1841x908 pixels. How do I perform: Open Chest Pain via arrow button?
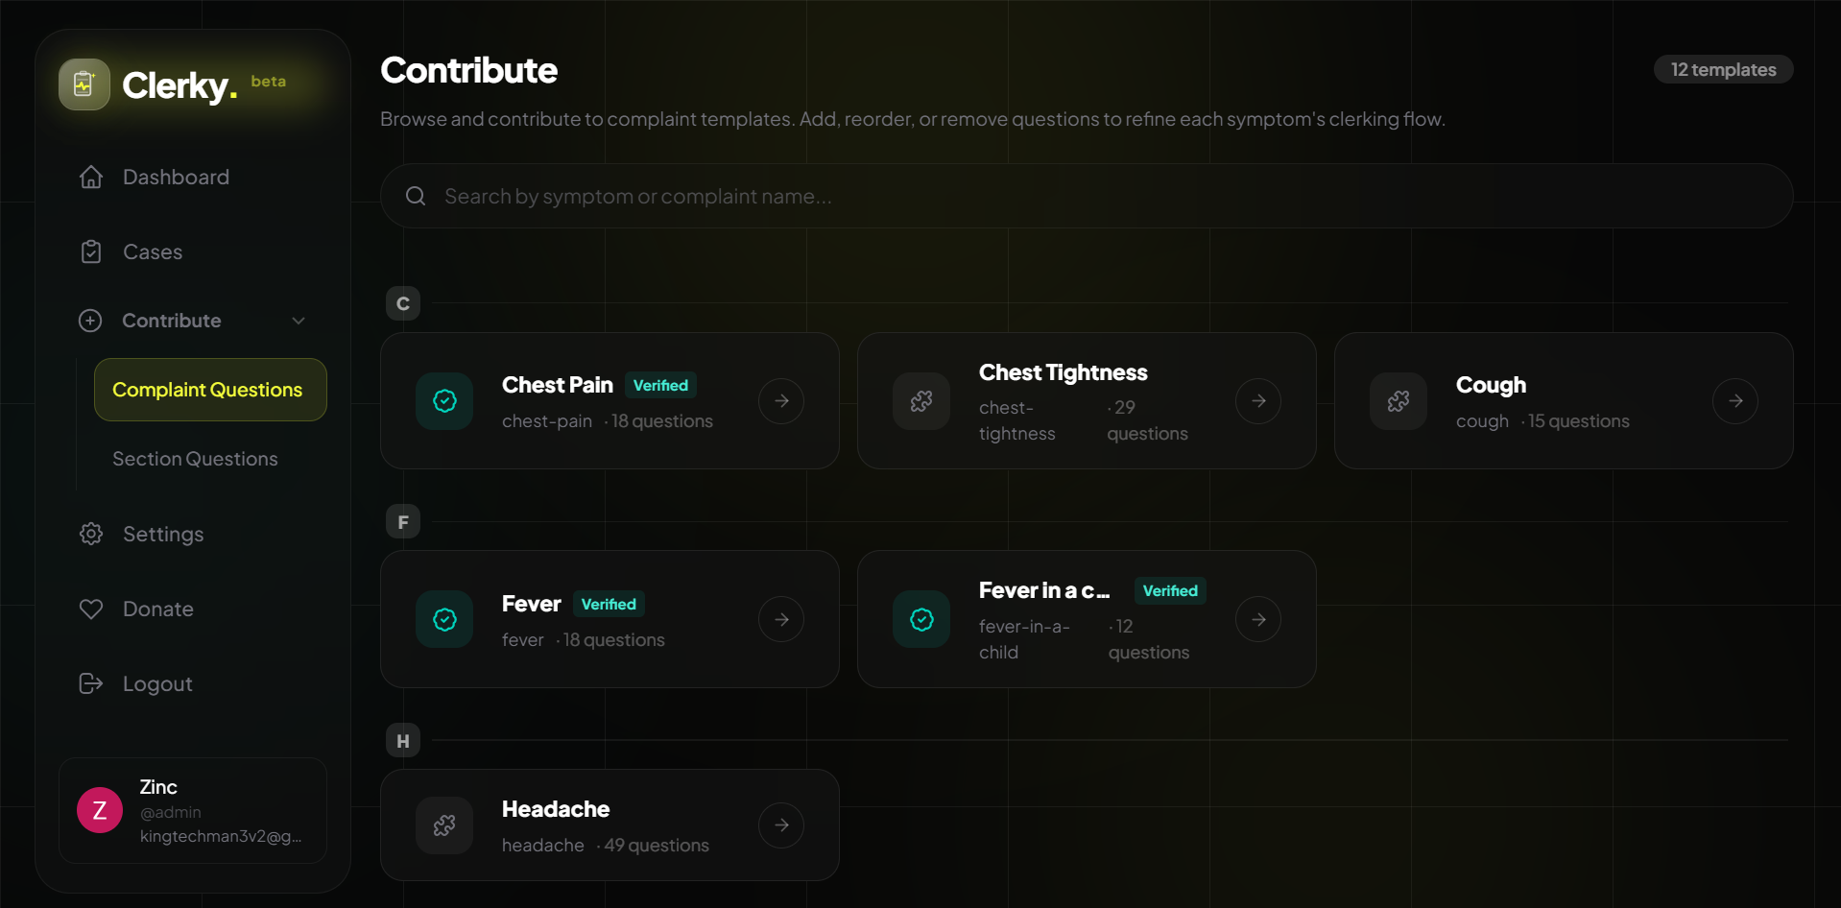click(781, 400)
